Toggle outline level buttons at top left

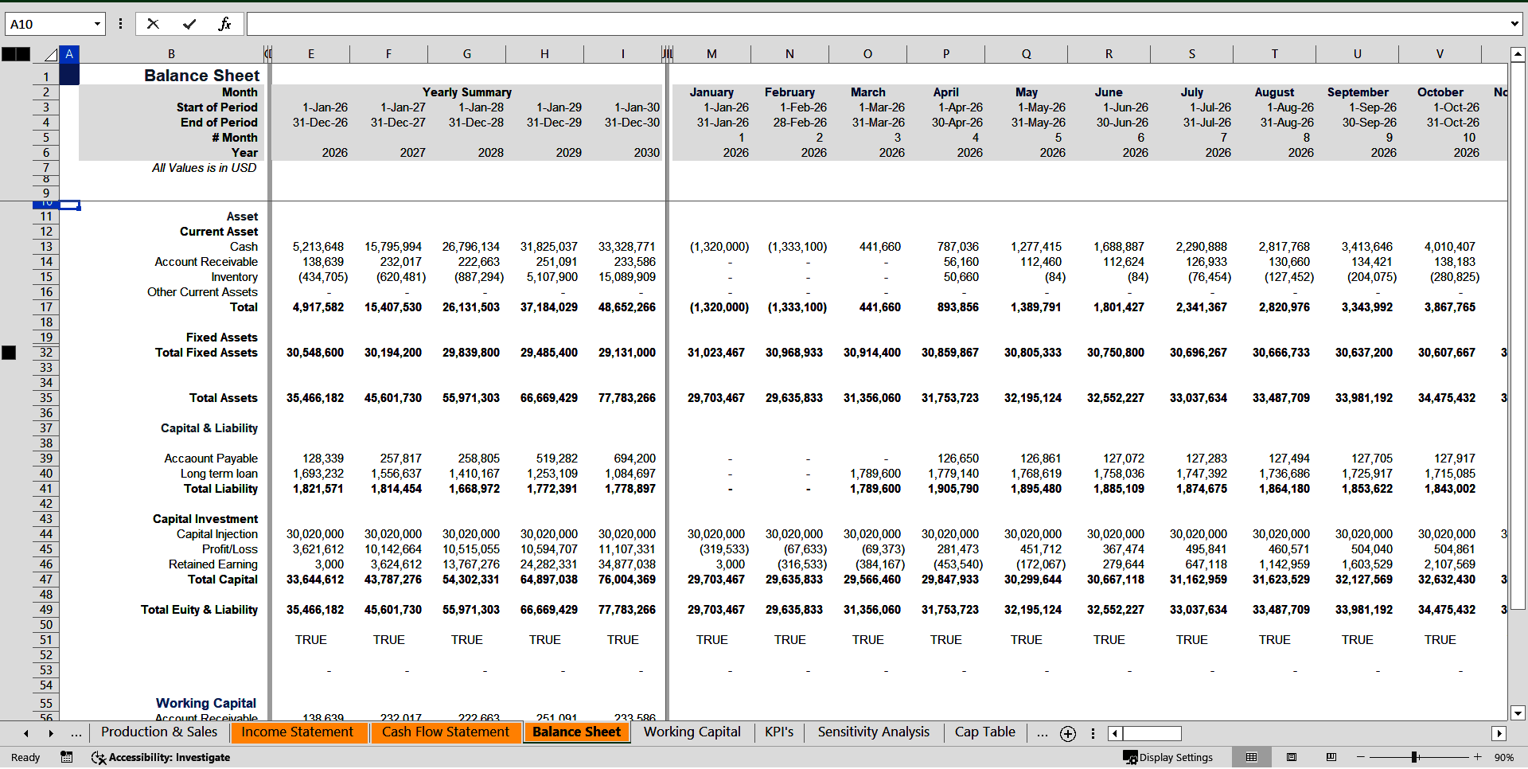pyautogui.click(x=16, y=54)
